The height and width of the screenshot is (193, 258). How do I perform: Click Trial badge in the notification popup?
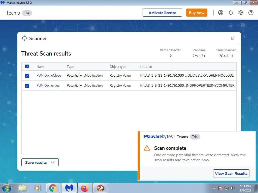[x=195, y=137]
